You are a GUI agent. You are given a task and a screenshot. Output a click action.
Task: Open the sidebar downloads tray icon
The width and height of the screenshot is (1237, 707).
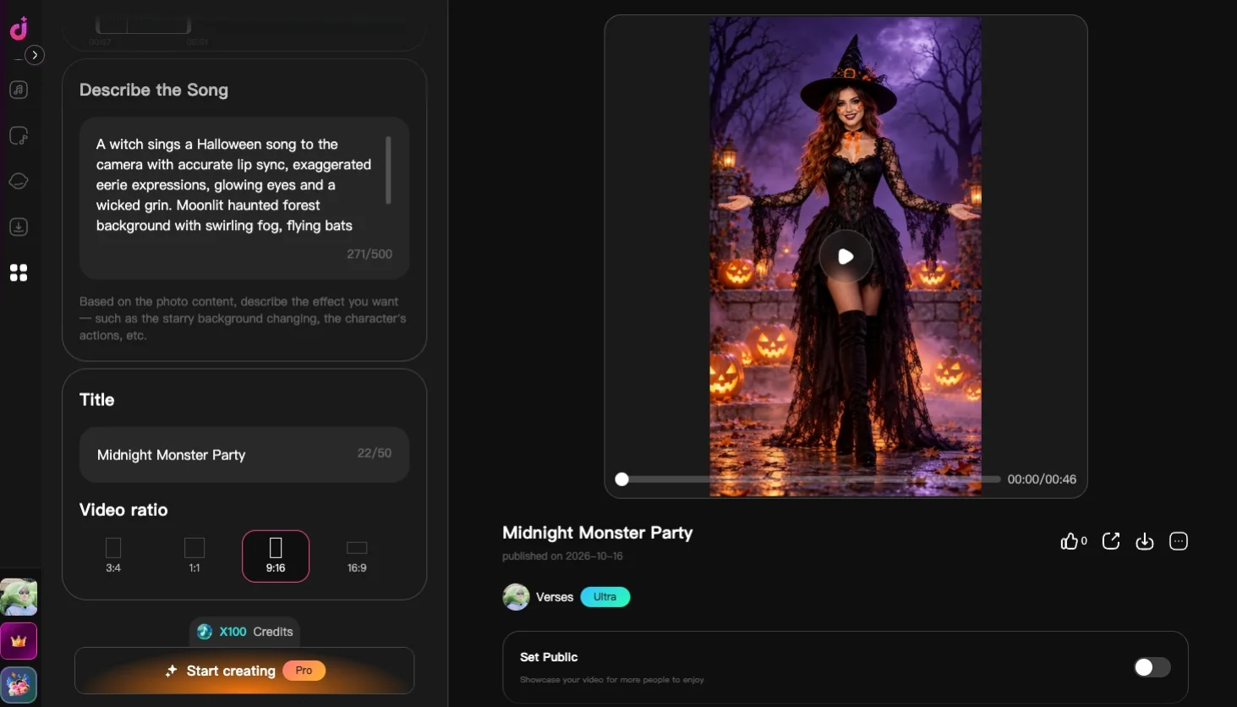pyautogui.click(x=19, y=227)
